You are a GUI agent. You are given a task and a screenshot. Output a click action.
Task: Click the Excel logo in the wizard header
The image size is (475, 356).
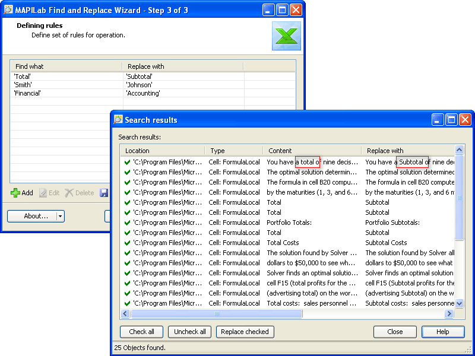(x=286, y=36)
